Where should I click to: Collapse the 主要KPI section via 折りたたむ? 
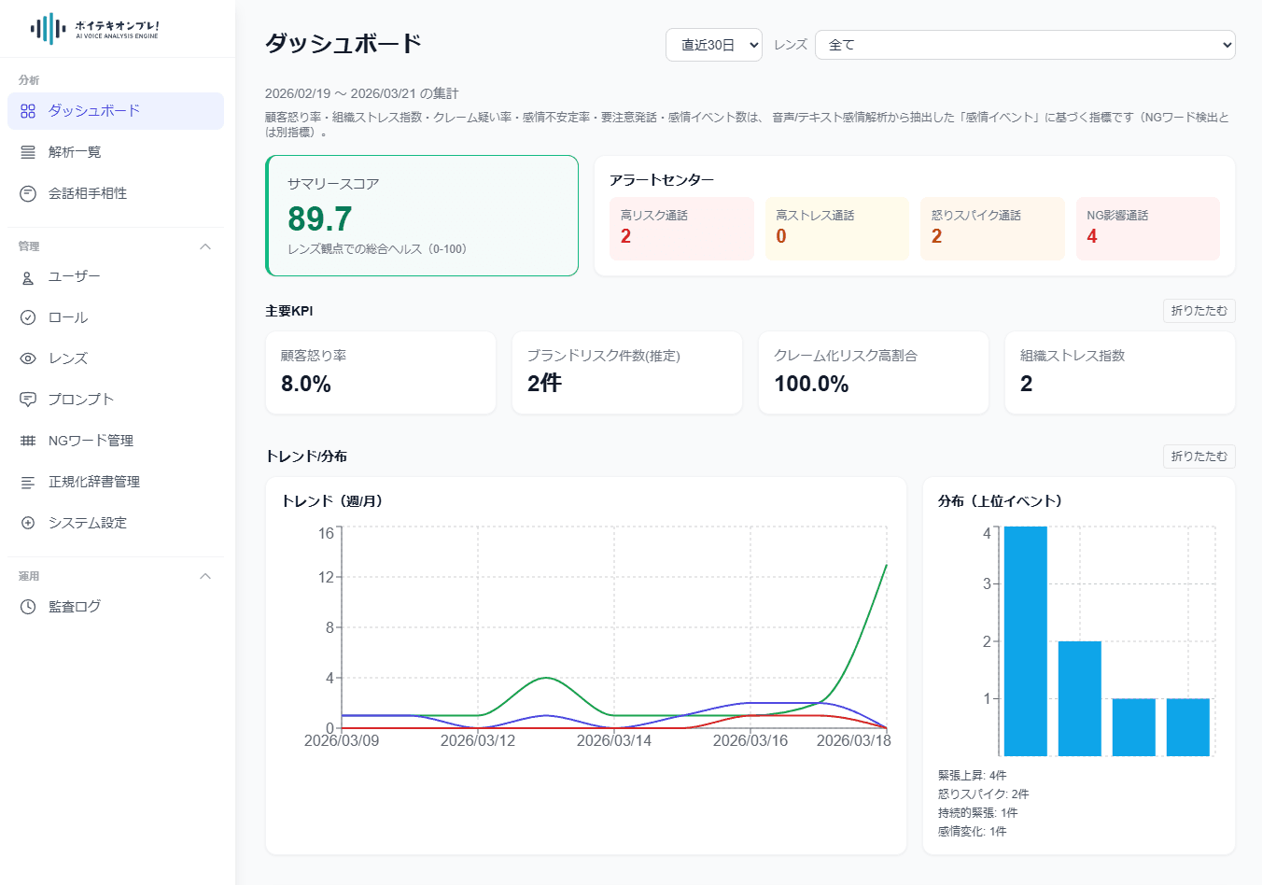1199,310
